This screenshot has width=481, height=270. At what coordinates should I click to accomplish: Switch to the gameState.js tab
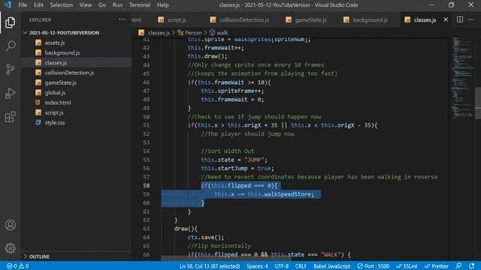[x=310, y=19]
